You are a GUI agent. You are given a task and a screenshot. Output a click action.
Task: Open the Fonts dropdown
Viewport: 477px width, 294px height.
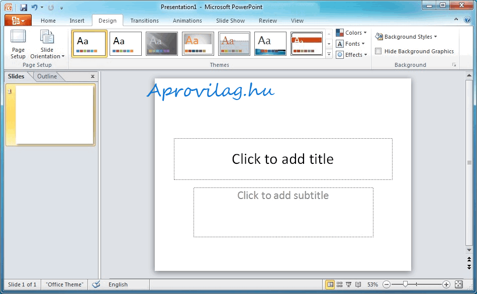[x=351, y=44]
